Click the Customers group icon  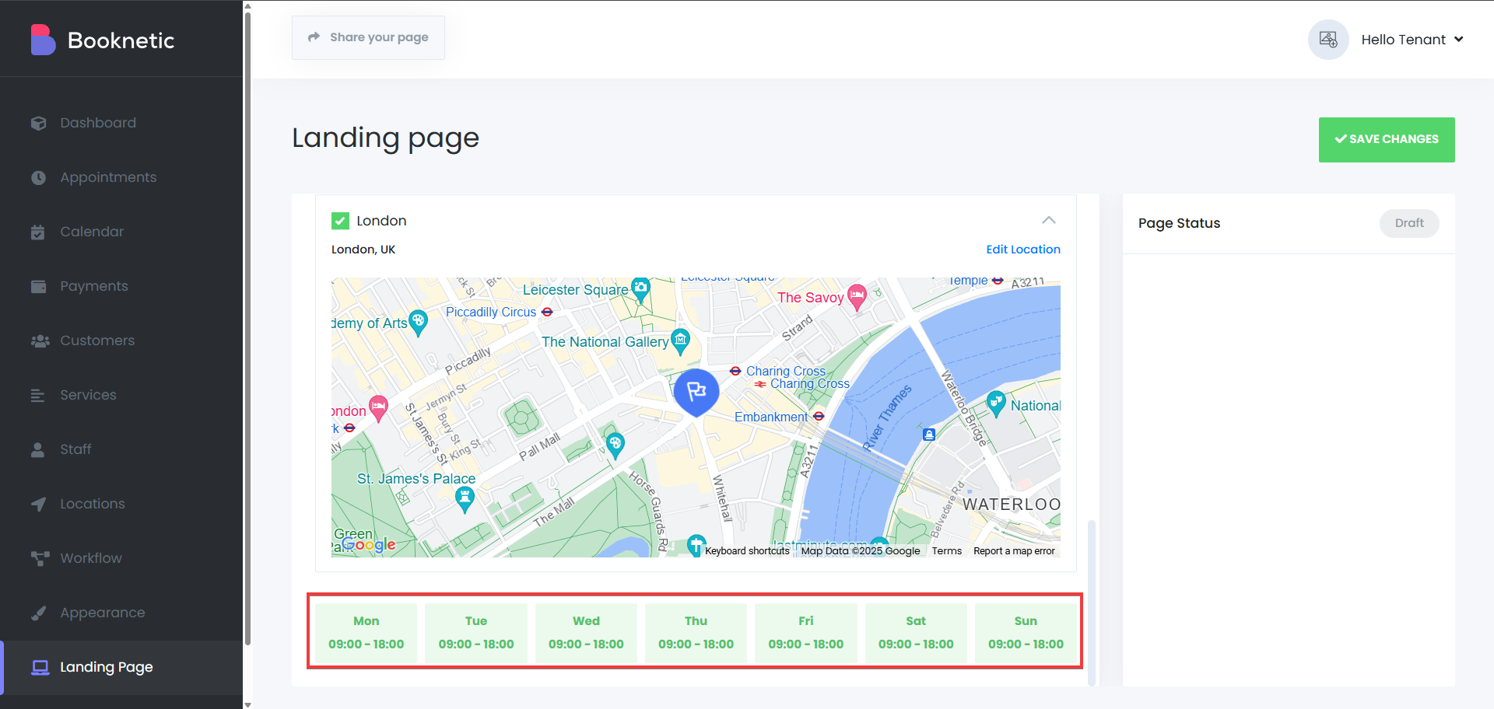(x=40, y=341)
